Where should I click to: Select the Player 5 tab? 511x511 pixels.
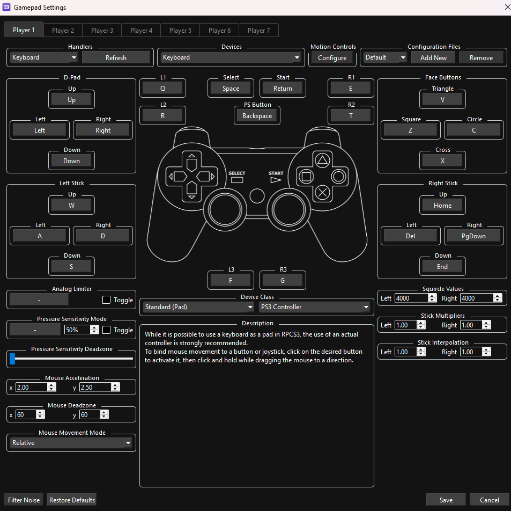coord(180,31)
